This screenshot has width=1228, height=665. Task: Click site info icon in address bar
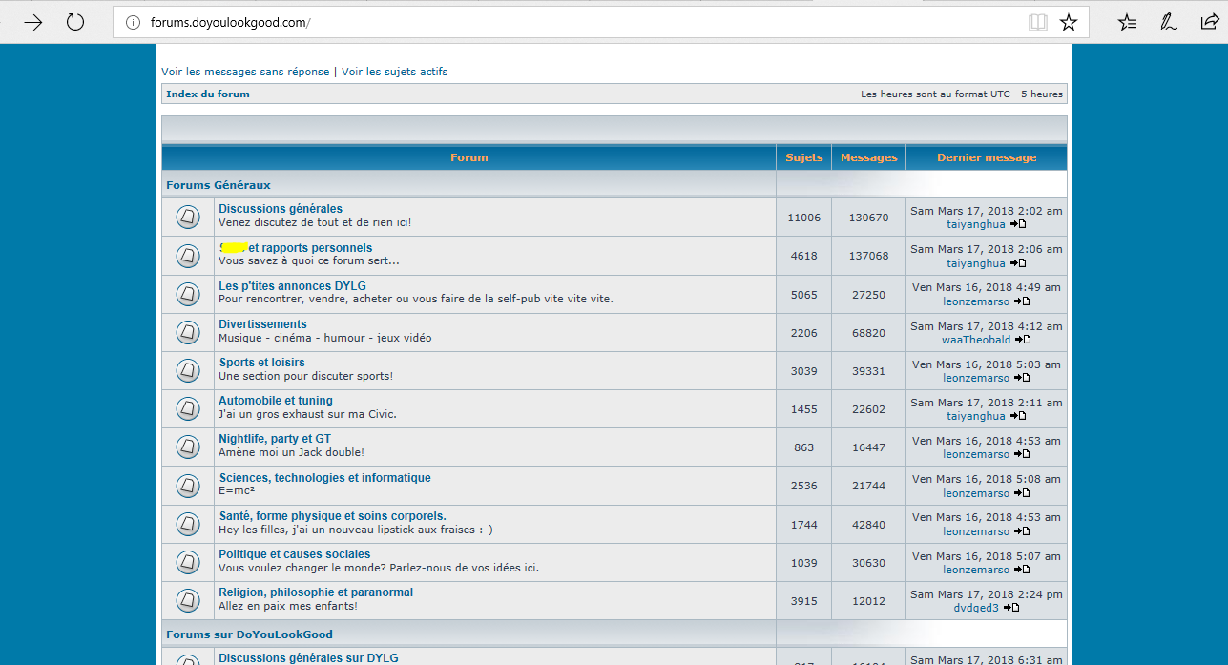pyautogui.click(x=134, y=22)
